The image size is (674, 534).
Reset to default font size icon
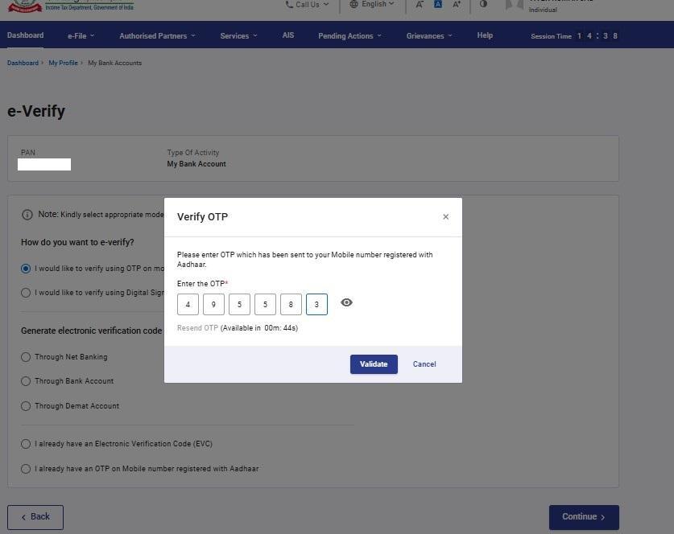(438, 5)
